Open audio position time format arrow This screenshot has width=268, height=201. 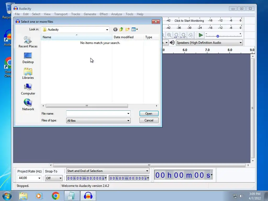pyautogui.click(x=211, y=175)
